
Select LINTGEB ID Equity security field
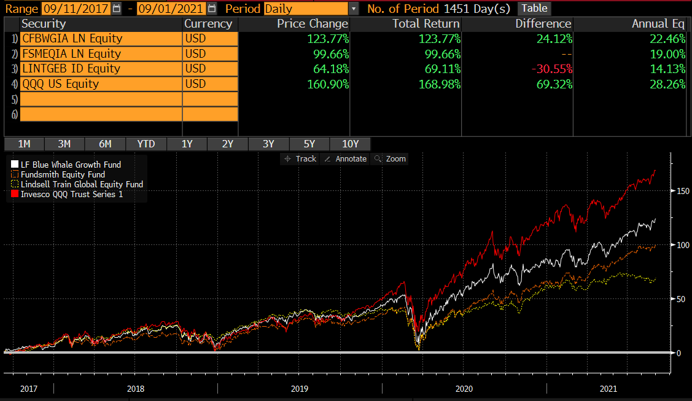pos(101,69)
